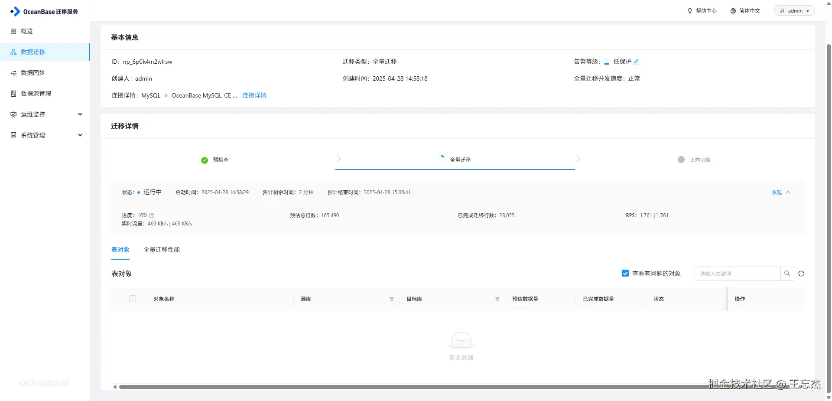Refresh the 表对象 table list
The width and height of the screenshot is (832, 401).
coord(801,274)
